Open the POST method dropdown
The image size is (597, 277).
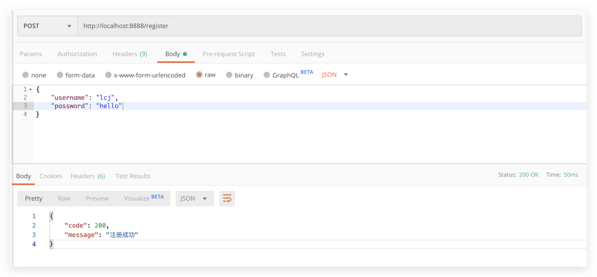(47, 26)
